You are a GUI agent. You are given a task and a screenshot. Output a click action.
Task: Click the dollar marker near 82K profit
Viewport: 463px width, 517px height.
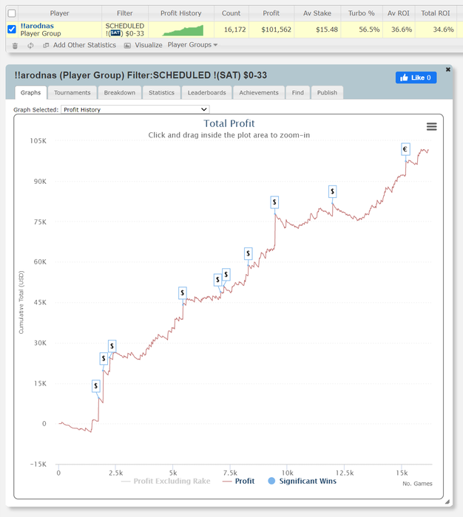[274, 202]
